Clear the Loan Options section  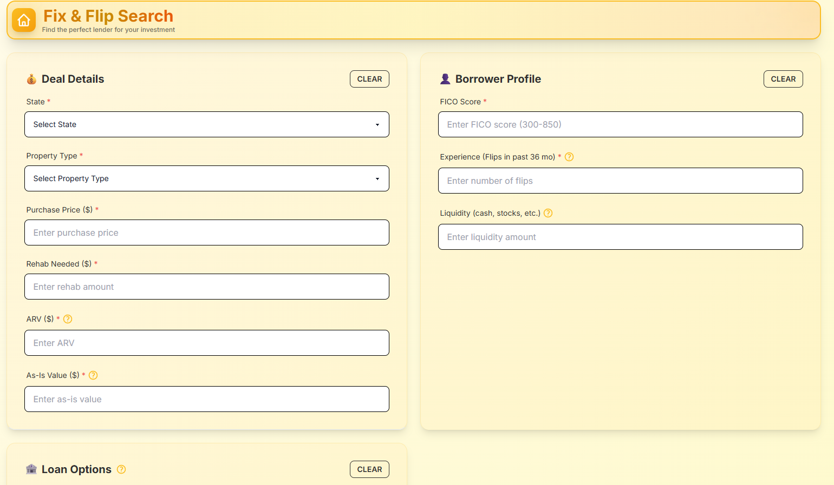point(369,469)
